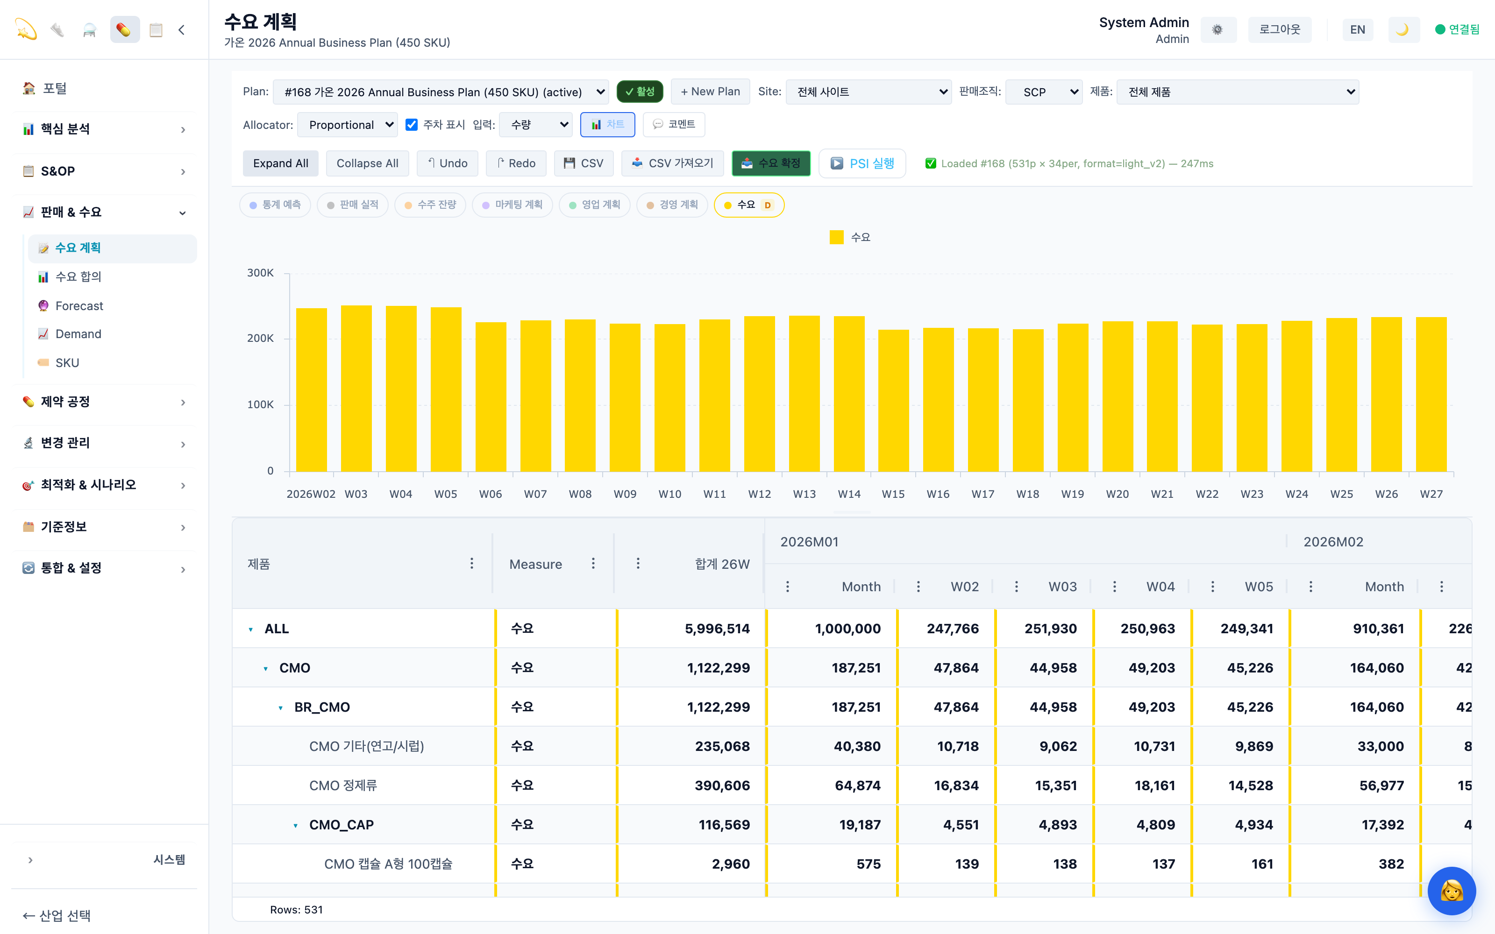Open the Plan selection dropdown
This screenshot has width=1495, height=934.
441,92
